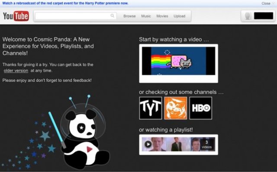The width and height of the screenshot is (277, 172).
Task: Click the user avatar icon
Action: [x=248, y=16]
